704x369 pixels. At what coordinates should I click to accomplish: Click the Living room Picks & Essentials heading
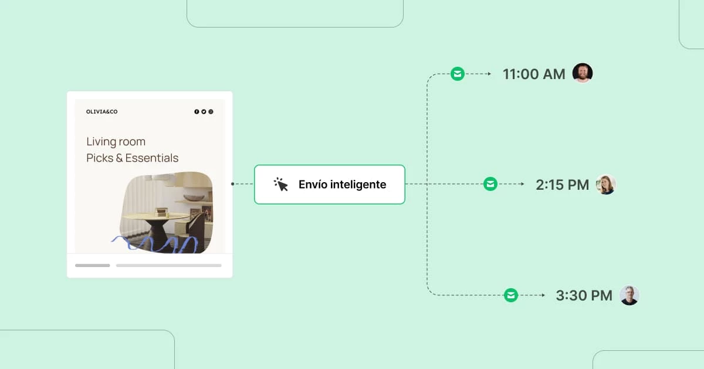(132, 150)
